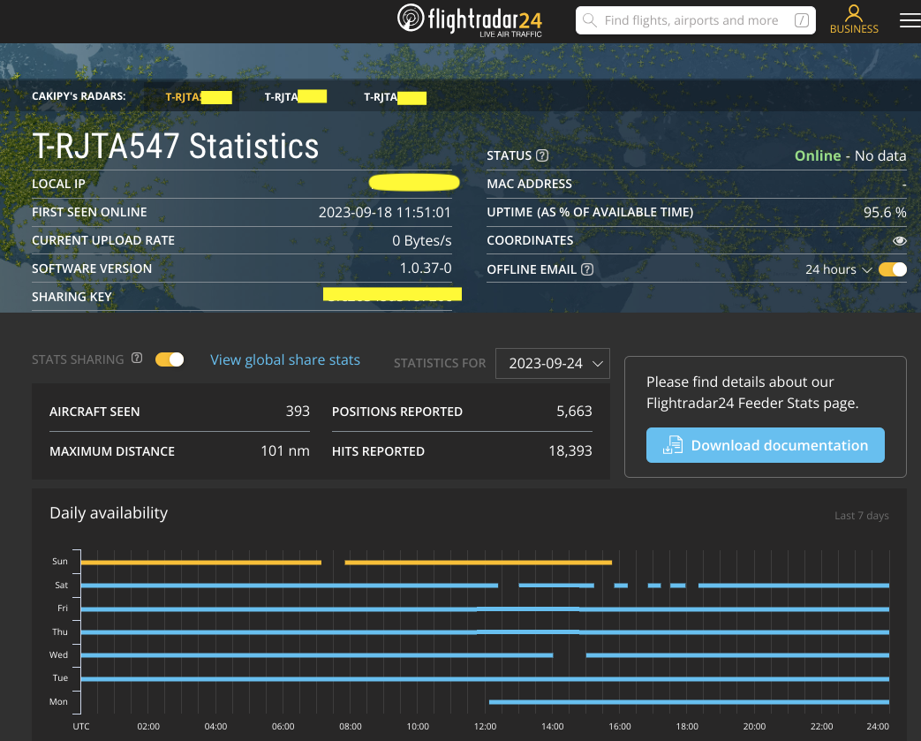This screenshot has width=921, height=741.
Task: Open the Flightradar24 logo
Action: [468, 19]
